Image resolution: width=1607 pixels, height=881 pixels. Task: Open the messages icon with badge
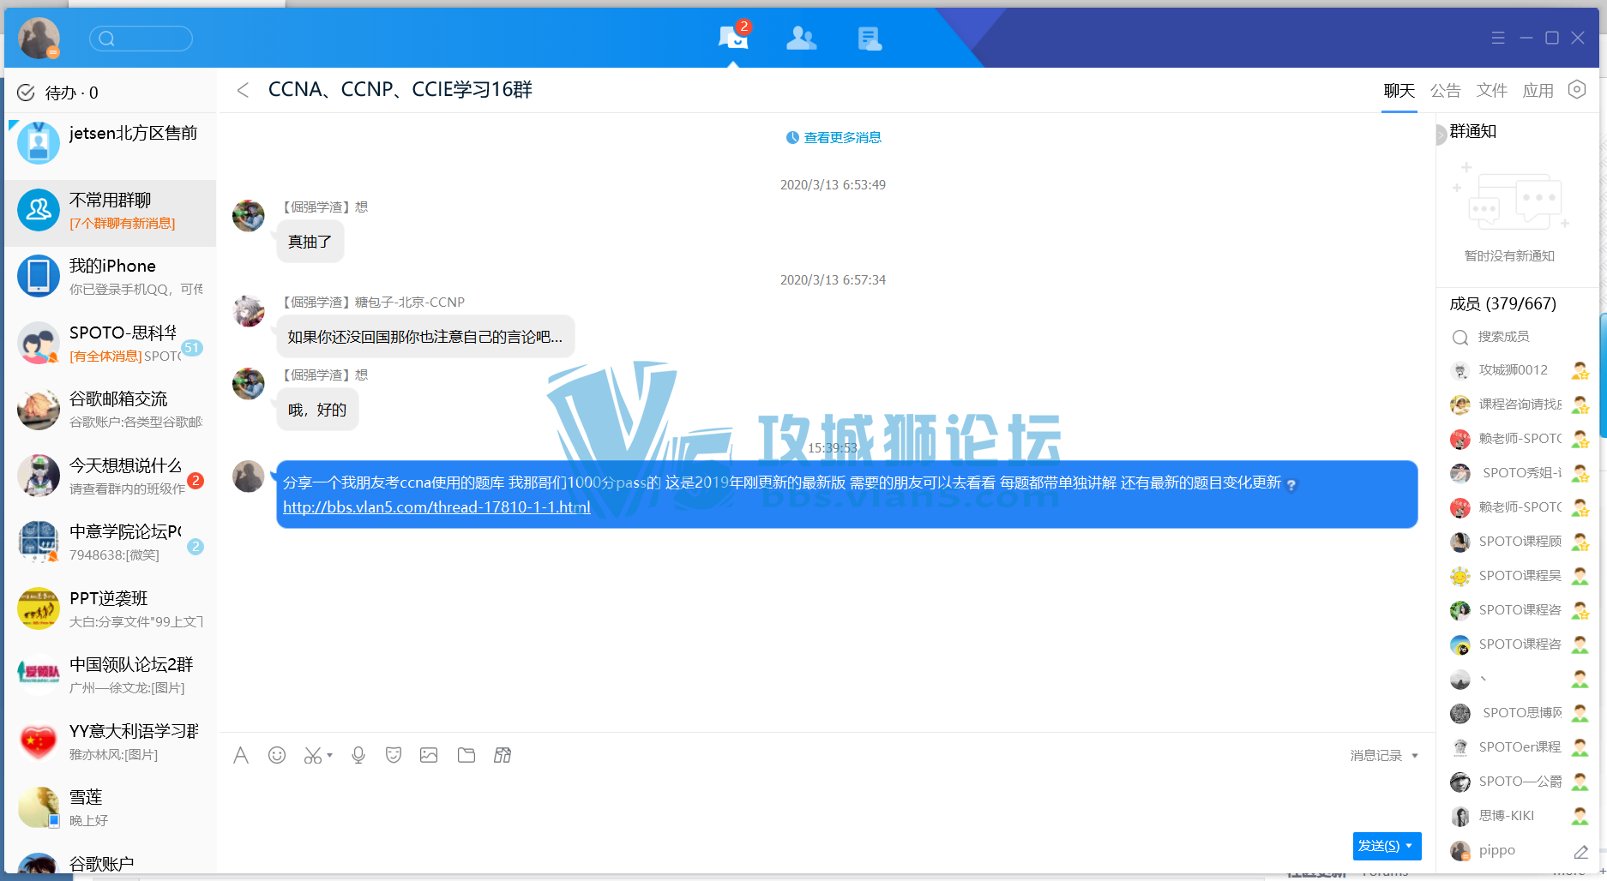click(733, 38)
